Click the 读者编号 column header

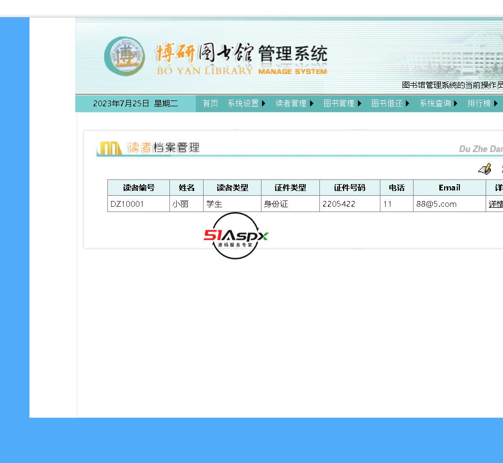point(138,188)
